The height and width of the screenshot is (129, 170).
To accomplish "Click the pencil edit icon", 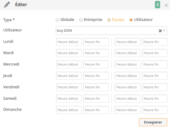I will pyautogui.click(x=7, y=5).
